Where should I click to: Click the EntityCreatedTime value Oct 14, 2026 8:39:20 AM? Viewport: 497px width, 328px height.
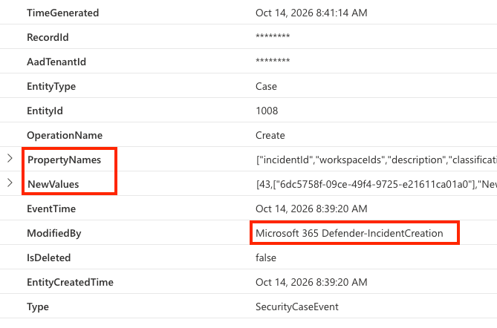click(311, 283)
